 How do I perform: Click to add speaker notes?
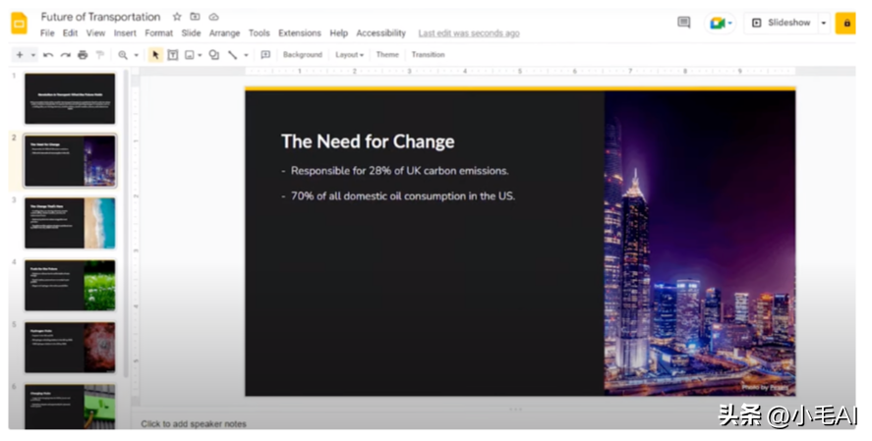pos(194,423)
